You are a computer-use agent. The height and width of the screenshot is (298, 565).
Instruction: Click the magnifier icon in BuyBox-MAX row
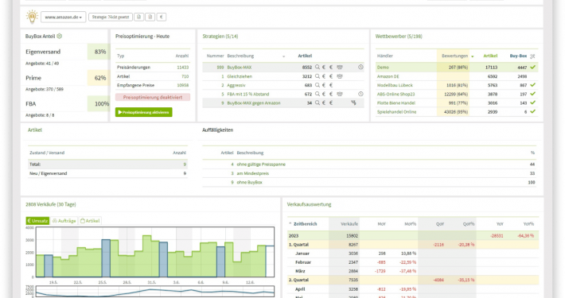pyautogui.click(x=318, y=67)
